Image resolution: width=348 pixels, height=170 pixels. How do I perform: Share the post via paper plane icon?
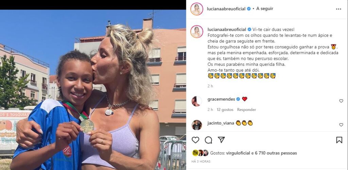(x=221, y=140)
